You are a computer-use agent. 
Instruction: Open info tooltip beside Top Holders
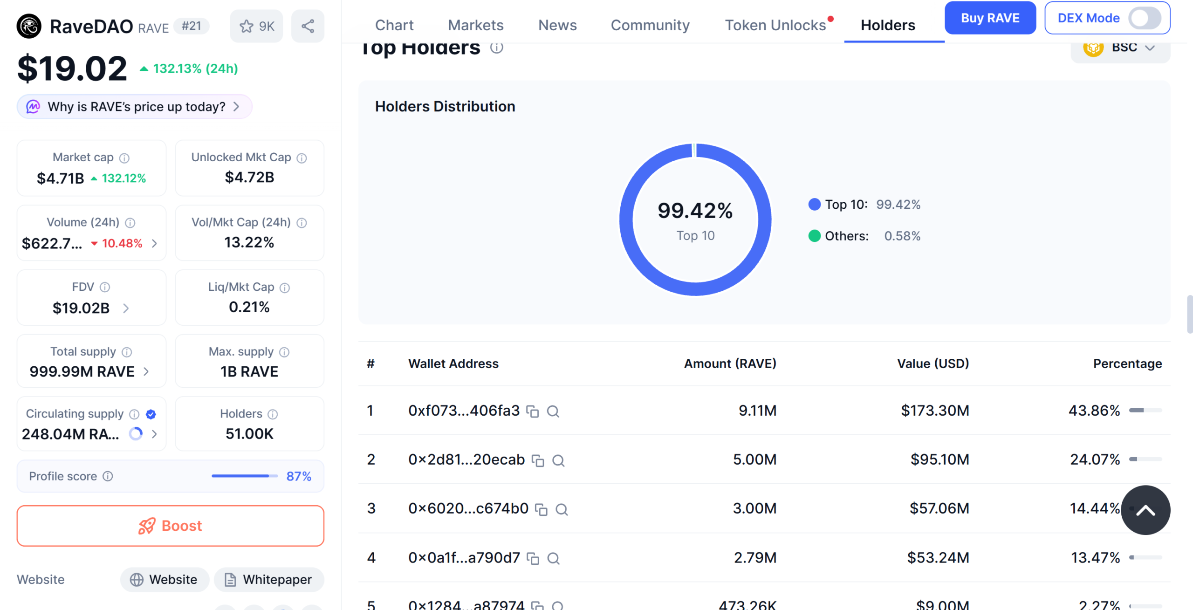(x=496, y=48)
